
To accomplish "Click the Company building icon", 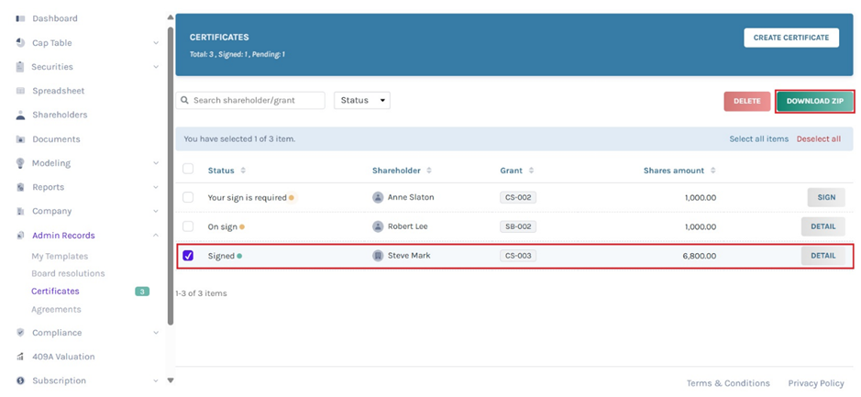I will 20,212.
